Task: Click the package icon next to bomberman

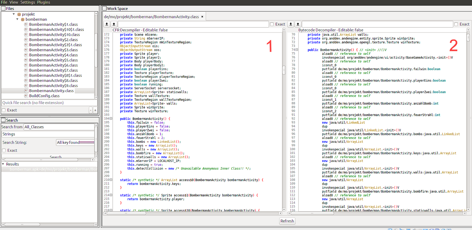Action: tap(23, 19)
